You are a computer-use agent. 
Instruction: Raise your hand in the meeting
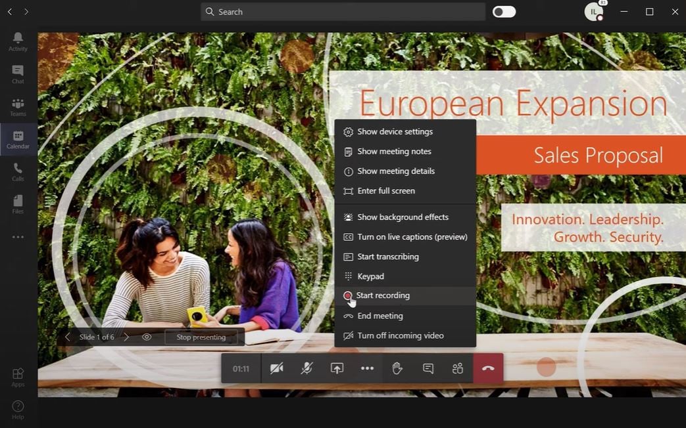click(x=397, y=369)
